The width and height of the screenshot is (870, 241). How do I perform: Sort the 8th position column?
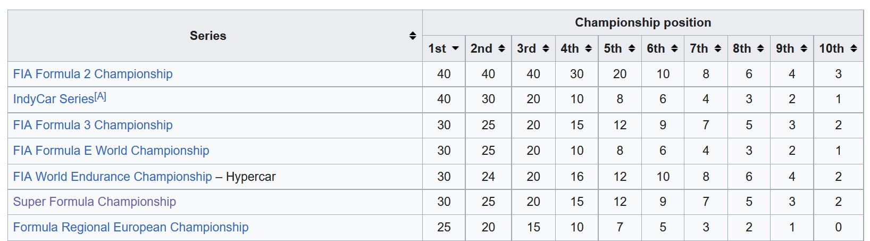pyautogui.click(x=760, y=48)
